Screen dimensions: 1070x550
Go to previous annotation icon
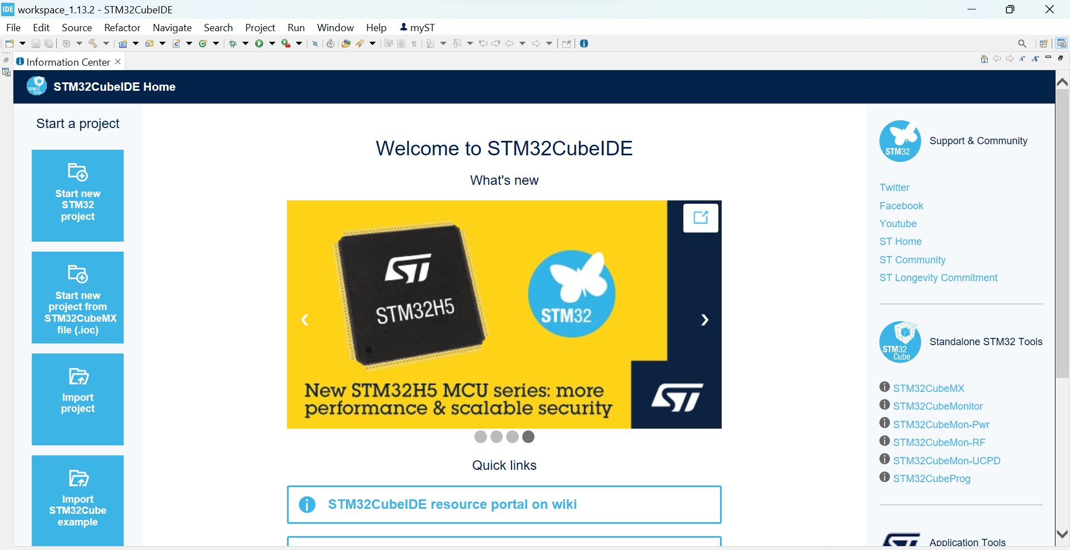[x=457, y=43]
